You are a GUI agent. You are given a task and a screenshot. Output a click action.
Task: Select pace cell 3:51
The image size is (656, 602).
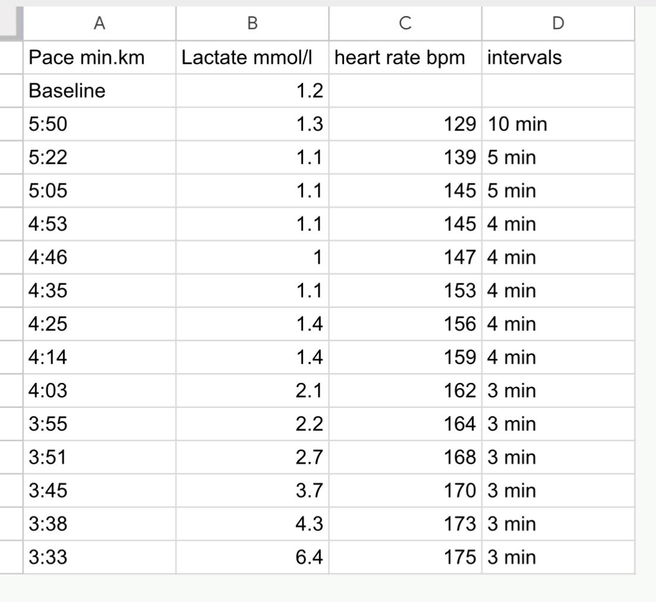99,457
